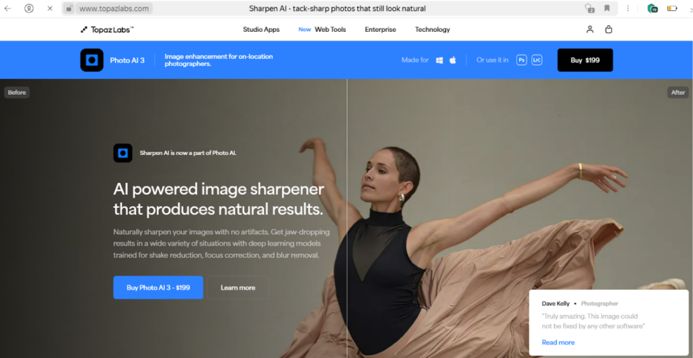The height and width of the screenshot is (358, 693).
Task: Click Buy Photo AI 3 - $199 button
Action: coord(158,288)
